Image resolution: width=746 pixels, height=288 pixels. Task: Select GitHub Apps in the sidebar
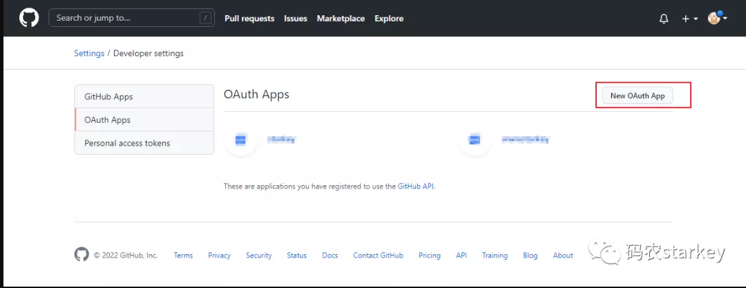(x=108, y=97)
